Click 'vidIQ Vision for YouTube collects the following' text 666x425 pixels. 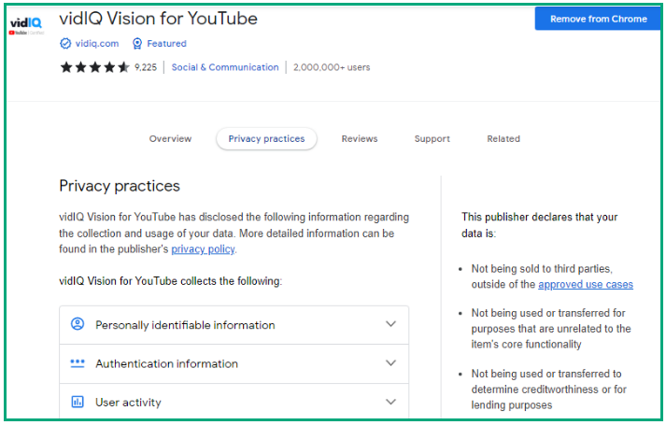pos(170,281)
